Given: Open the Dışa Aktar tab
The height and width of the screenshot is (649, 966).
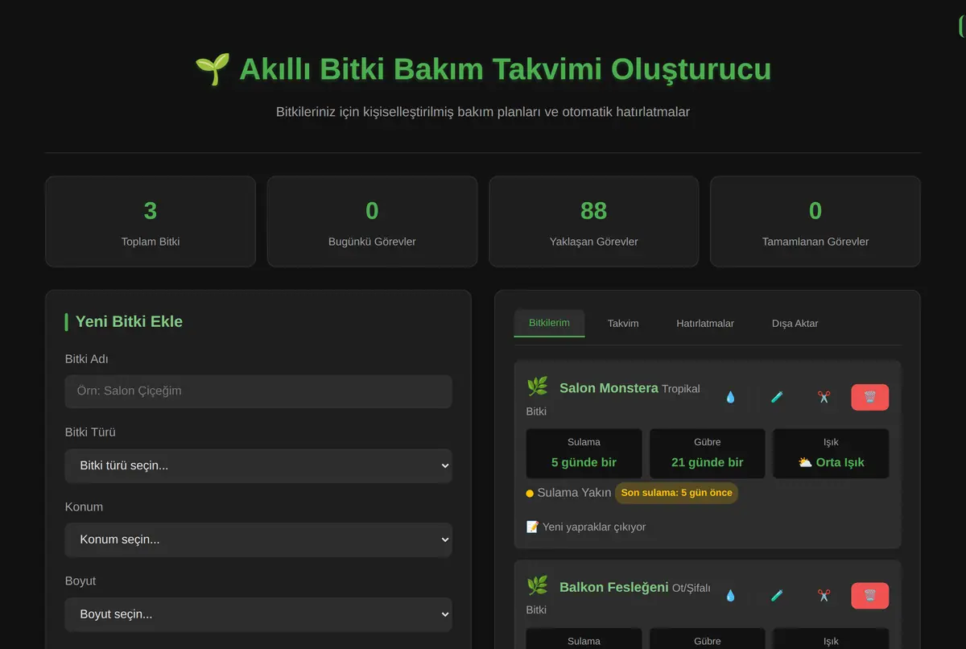Looking at the screenshot, I should [795, 323].
